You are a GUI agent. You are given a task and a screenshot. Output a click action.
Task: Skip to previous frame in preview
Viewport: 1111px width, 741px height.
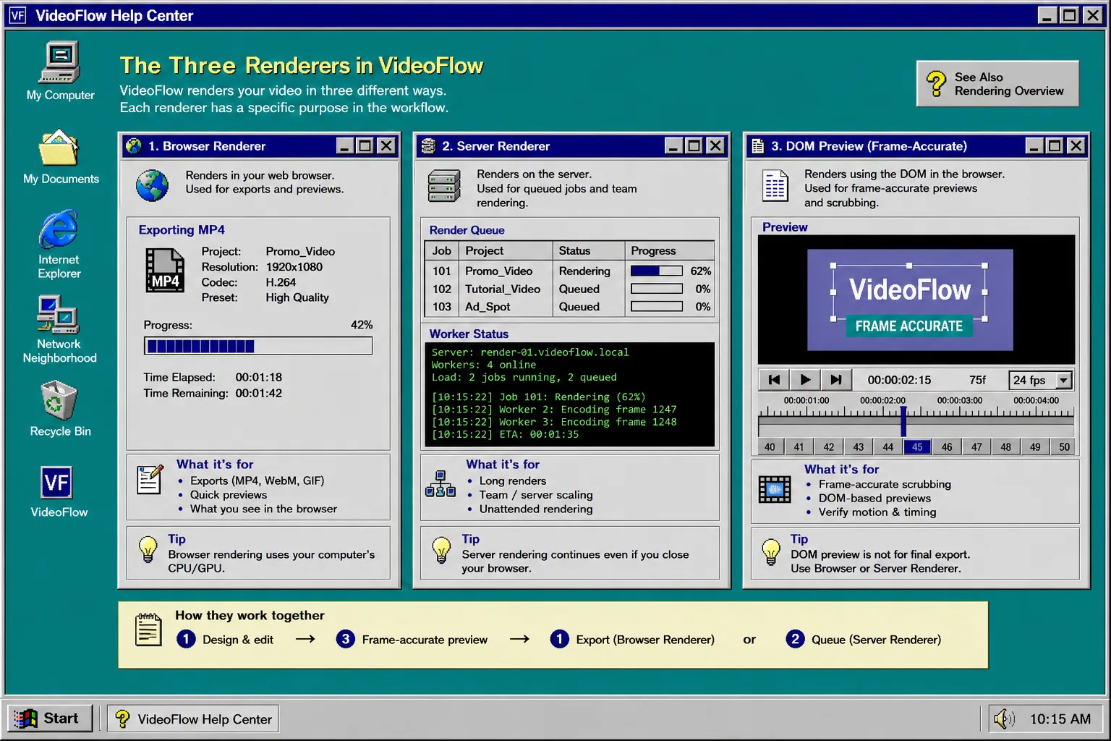[774, 380]
